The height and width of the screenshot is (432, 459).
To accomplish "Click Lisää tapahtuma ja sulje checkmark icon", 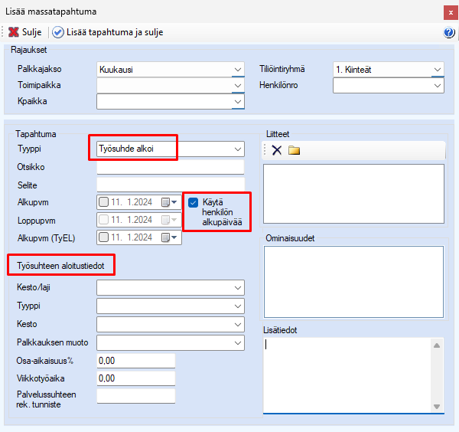I will point(58,33).
